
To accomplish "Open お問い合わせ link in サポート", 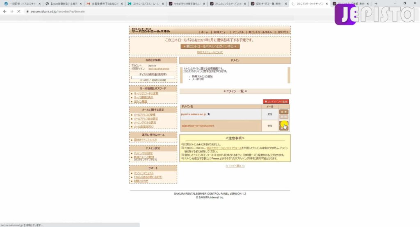I will click(141, 181).
